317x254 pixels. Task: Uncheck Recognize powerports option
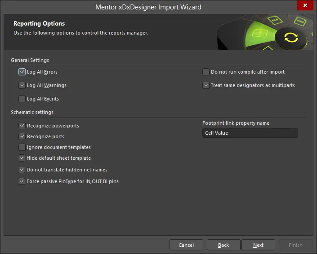[22, 126]
